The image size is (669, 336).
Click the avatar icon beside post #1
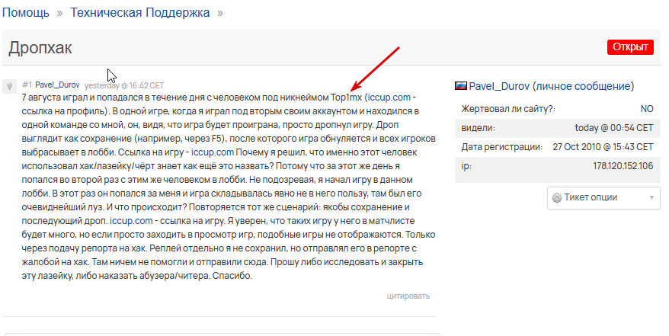pos(9,86)
